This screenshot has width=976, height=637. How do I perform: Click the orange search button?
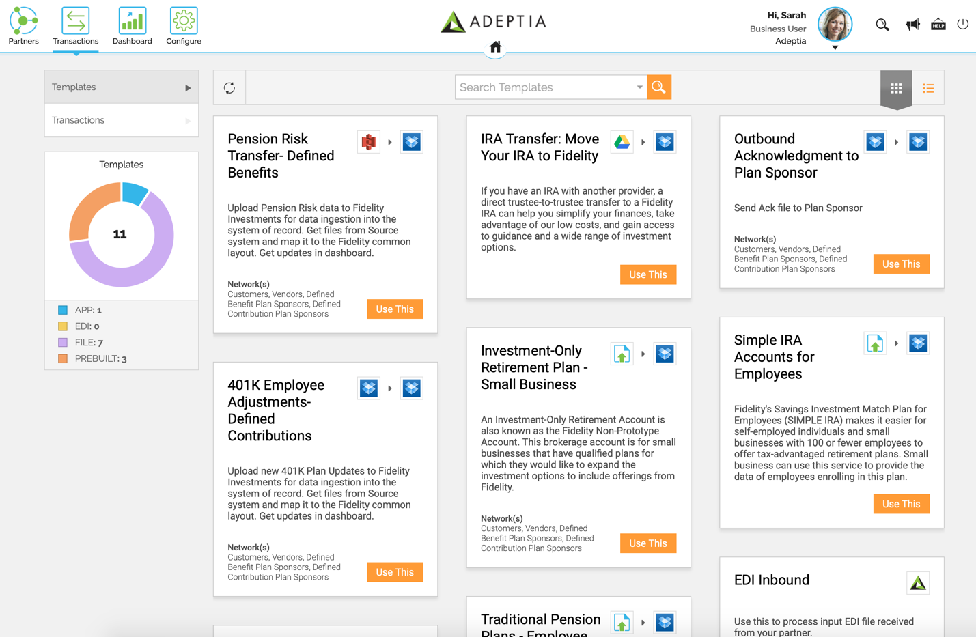click(x=659, y=87)
